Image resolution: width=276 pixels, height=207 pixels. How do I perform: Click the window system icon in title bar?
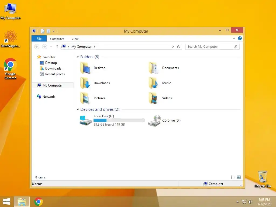34,31
